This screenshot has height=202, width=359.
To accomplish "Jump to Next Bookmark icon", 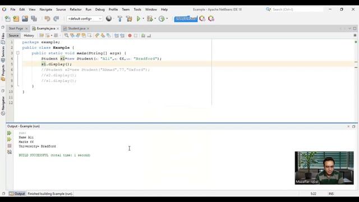I will (103, 35).
